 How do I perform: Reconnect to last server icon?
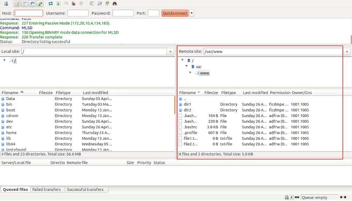point(81,3)
